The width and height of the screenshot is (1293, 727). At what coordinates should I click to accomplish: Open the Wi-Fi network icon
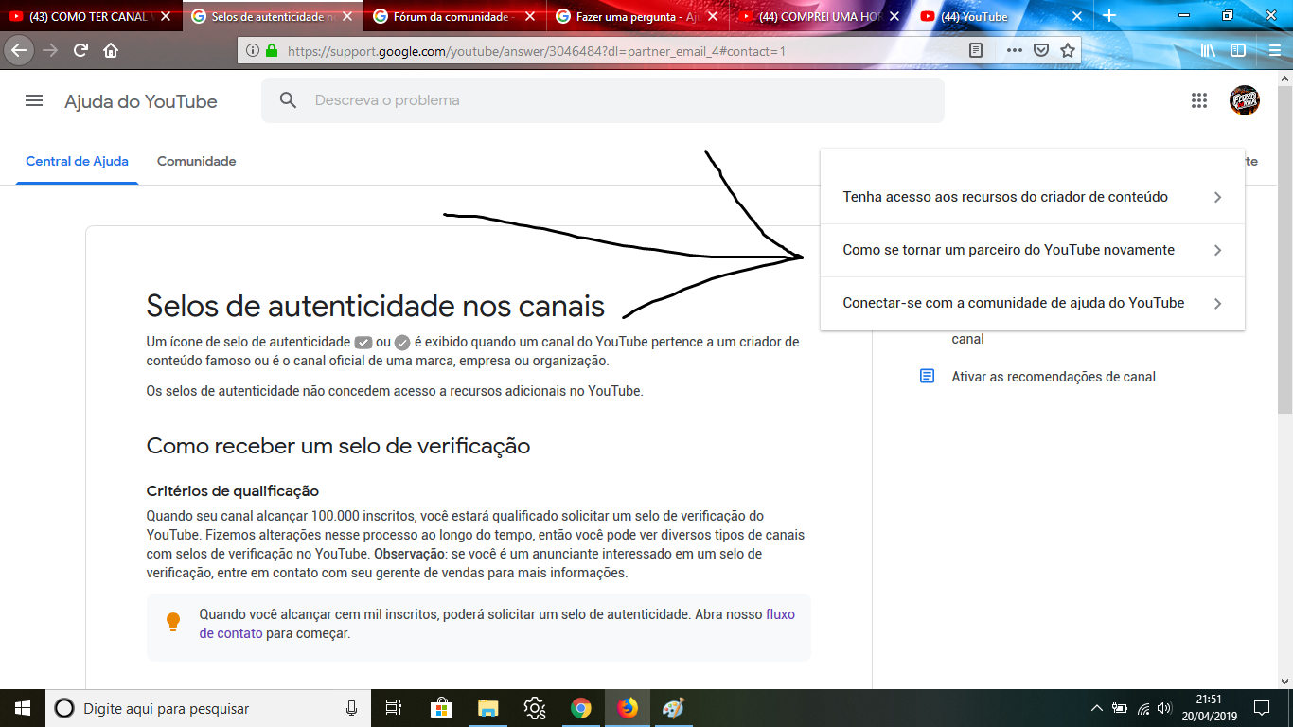point(1143,708)
